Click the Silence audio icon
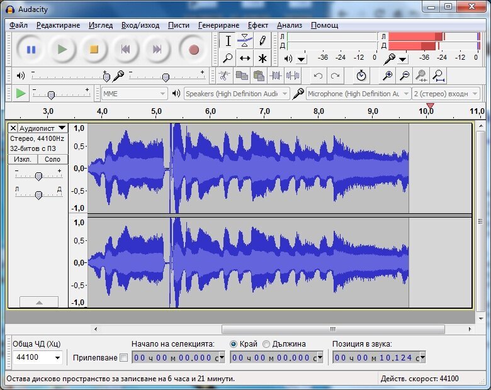The width and height of the screenshot is (491, 390). coord(293,75)
